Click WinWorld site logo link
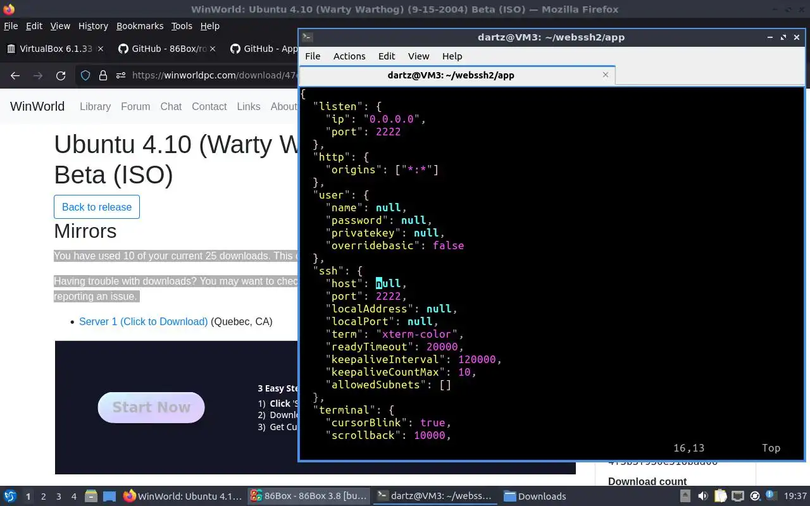 (x=37, y=106)
